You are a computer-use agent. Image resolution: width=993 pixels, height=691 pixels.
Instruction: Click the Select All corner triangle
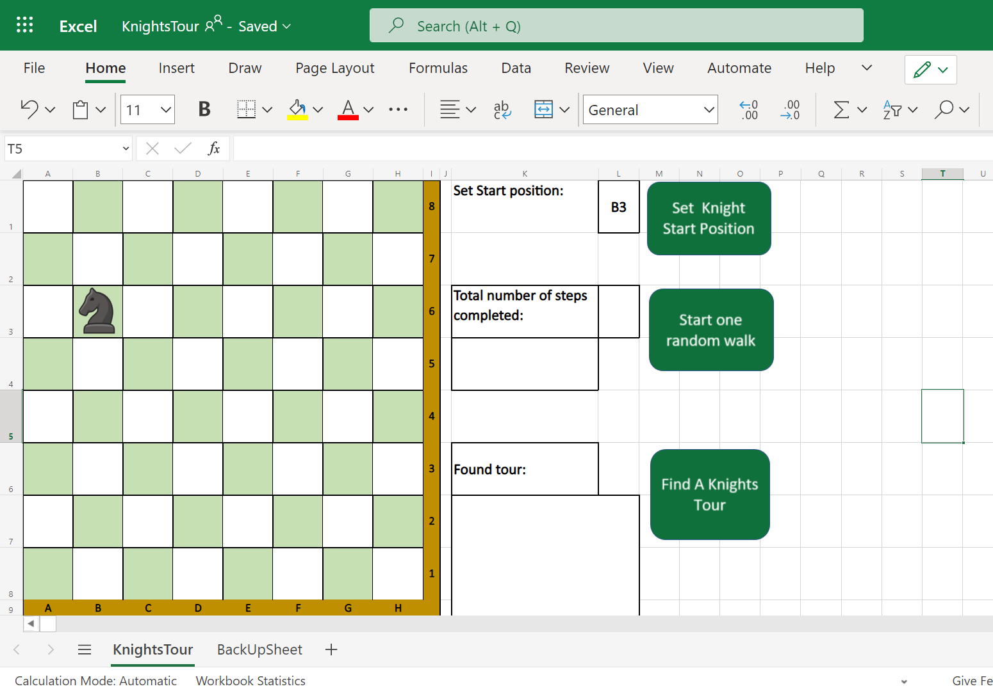[17, 173]
